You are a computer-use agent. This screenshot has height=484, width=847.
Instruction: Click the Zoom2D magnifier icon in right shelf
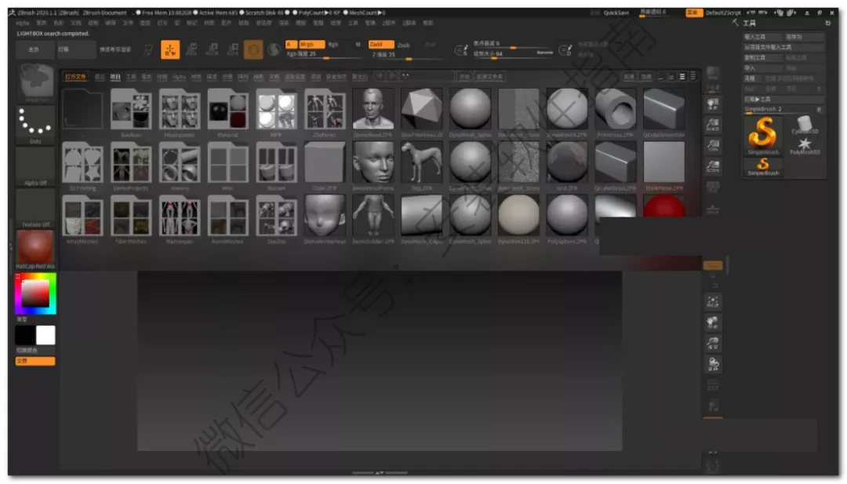[713, 125]
